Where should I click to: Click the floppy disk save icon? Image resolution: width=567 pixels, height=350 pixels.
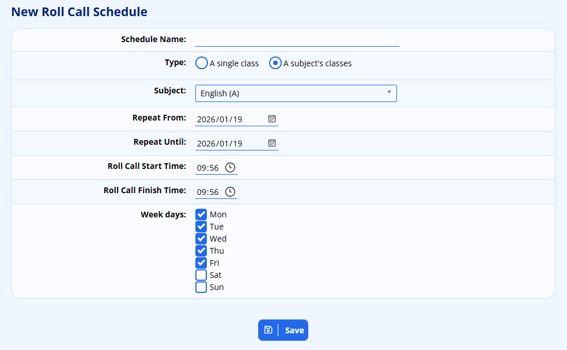[268, 330]
